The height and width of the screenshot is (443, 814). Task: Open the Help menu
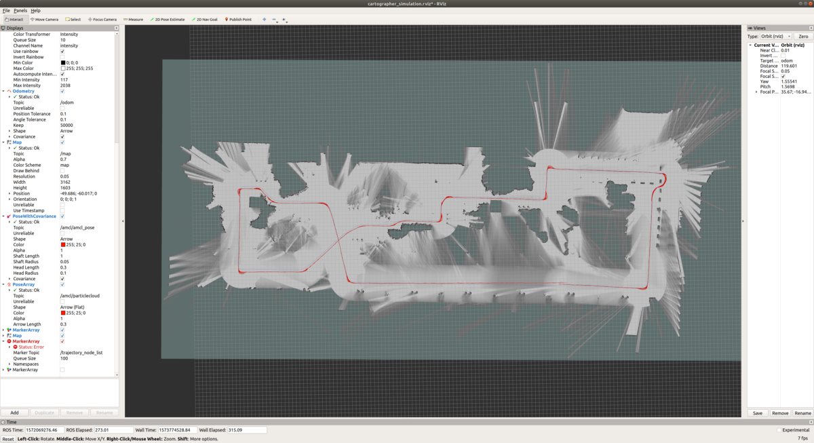click(x=35, y=11)
